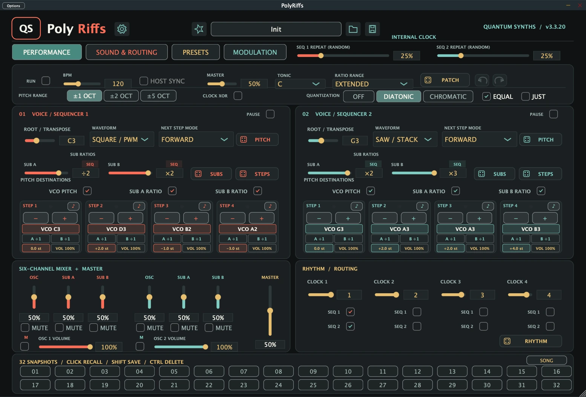The height and width of the screenshot is (397, 586).
Task: Mute the first OSC mixer channel
Action: 25,328
